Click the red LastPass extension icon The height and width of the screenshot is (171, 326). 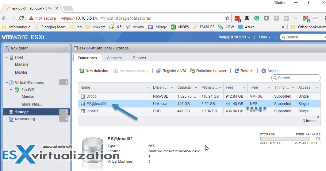click(x=237, y=18)
